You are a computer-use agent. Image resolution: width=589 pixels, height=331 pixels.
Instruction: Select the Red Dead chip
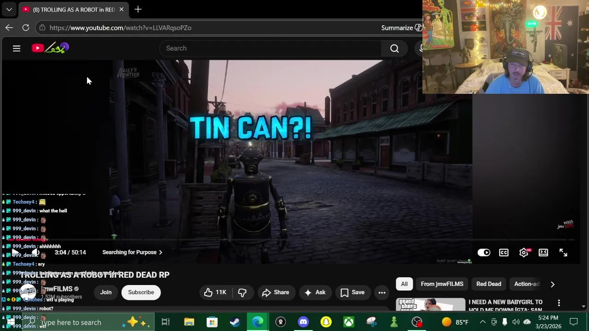tap(489, 284)
